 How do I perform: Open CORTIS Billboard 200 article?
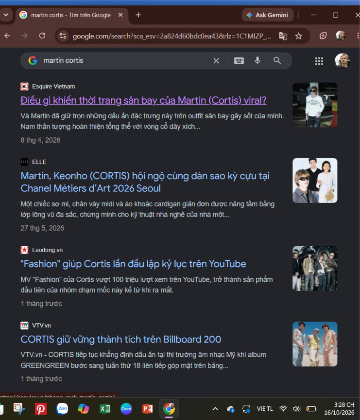click(121, 339)
